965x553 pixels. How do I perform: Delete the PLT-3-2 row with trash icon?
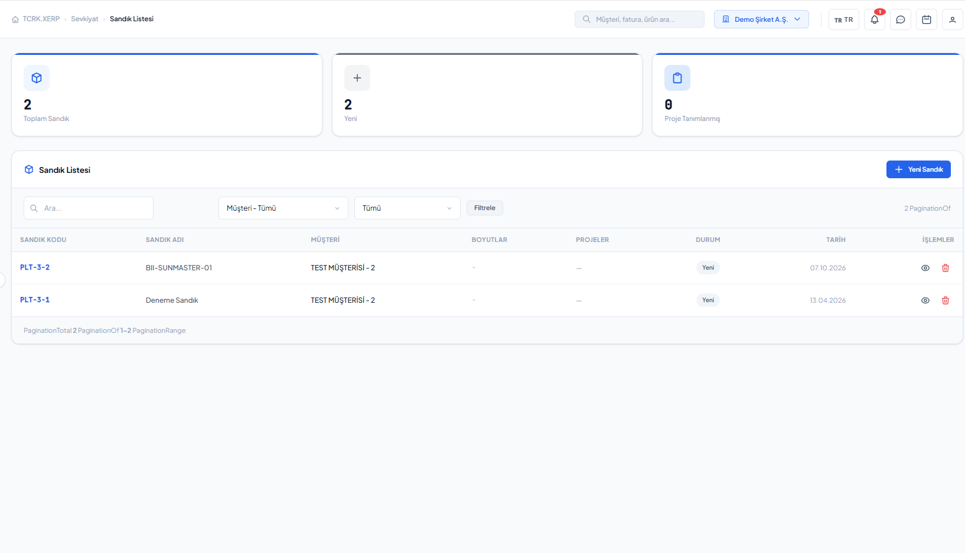click(946, 268)
